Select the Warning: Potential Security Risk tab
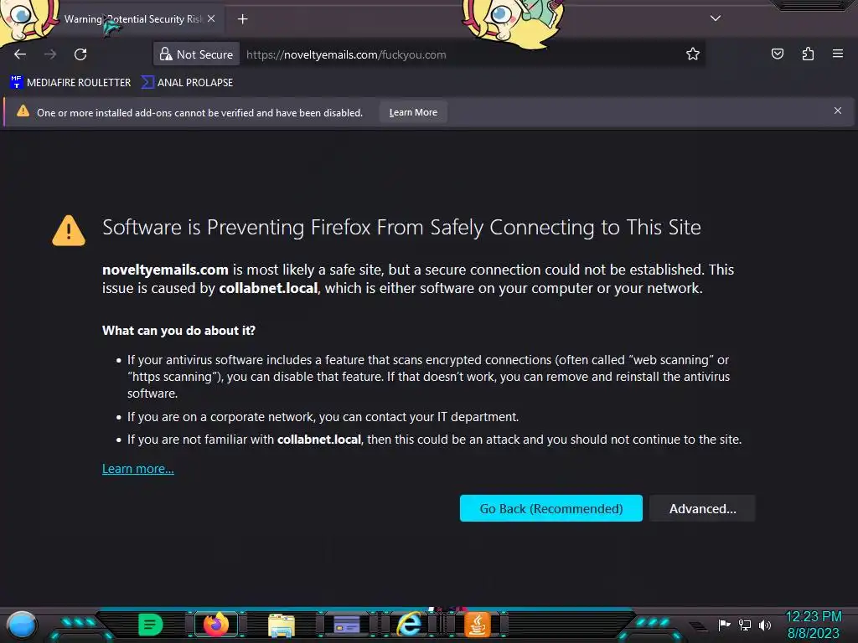This screenshot has width=858, height=643. (133, 19)
